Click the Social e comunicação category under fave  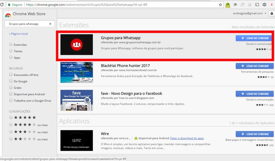coord(260,100)
